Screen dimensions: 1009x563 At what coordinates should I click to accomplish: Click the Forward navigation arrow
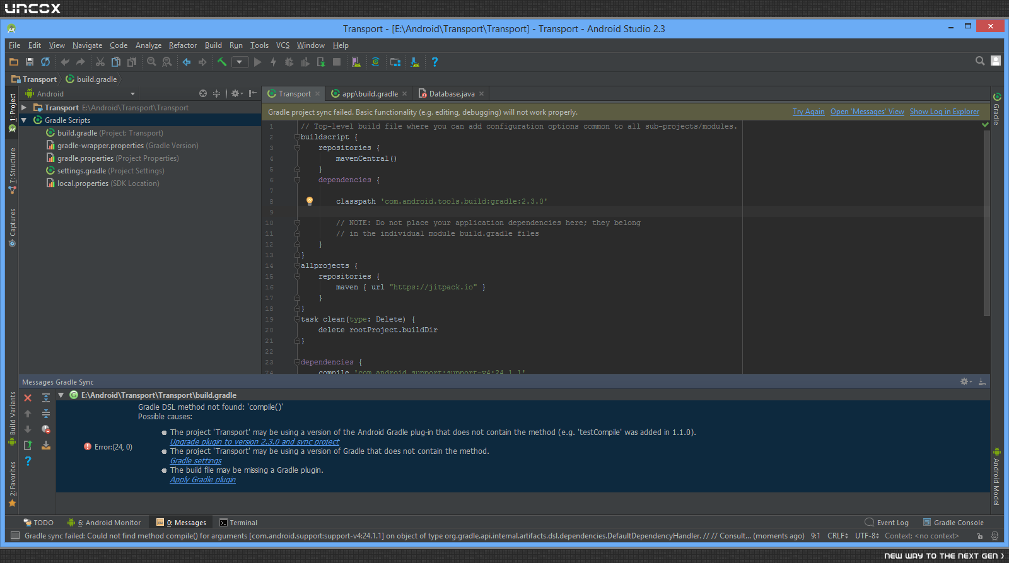click(202, 62)
